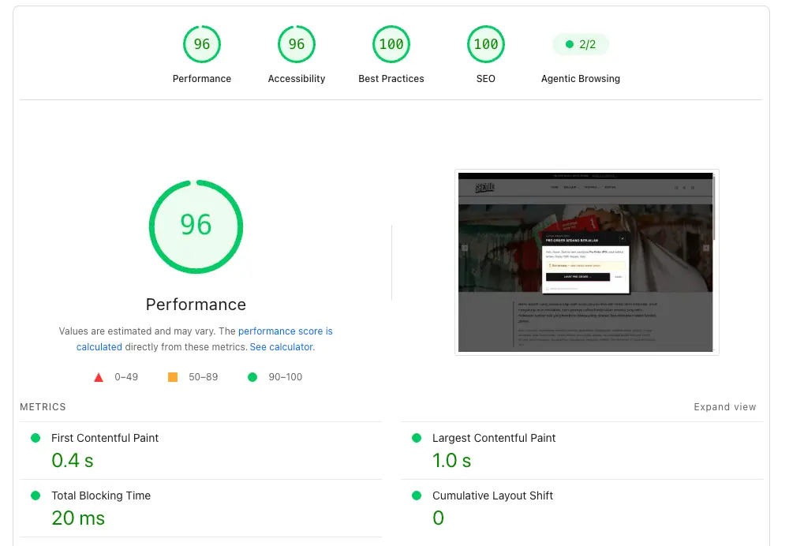Click Total Blocking Time metric label
The width and height of the screenshot is (789, 546).
101,496
